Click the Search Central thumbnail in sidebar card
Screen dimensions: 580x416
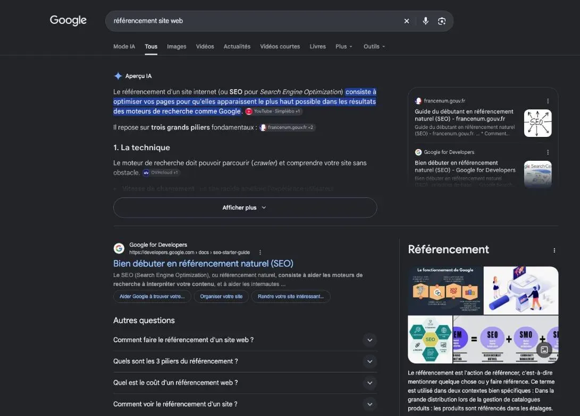[538, 174]
